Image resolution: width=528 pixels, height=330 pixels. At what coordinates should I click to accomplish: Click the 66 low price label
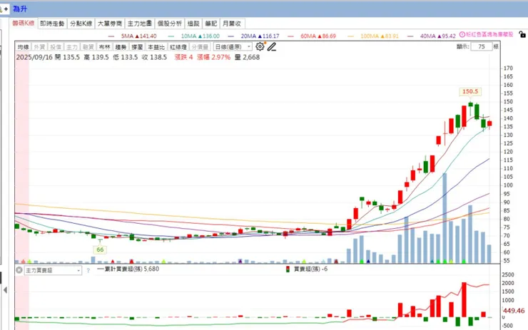pos(100,249)
